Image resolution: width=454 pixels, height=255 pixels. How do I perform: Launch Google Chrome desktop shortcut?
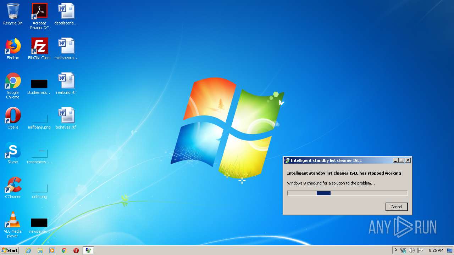13,86
